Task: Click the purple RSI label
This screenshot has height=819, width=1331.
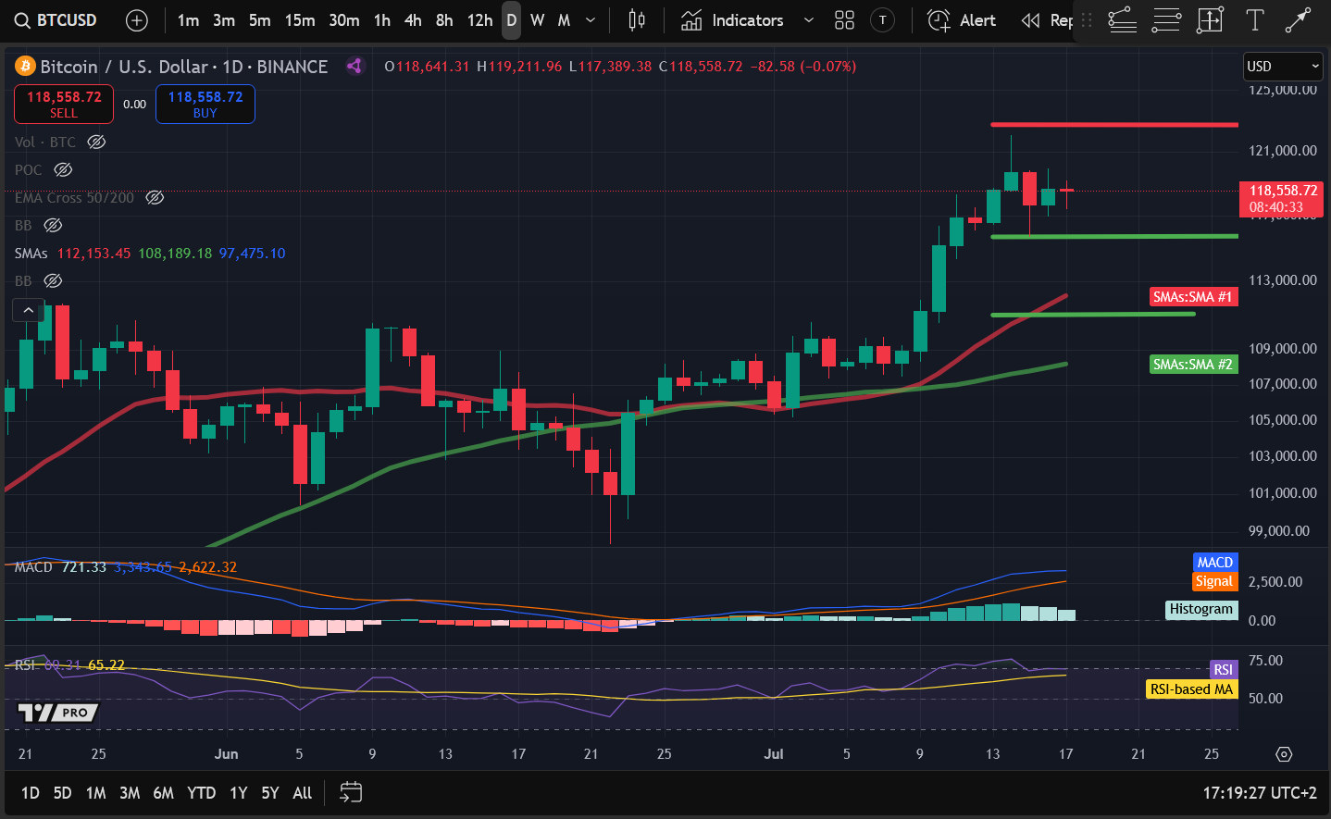Action: point(1223,670)
